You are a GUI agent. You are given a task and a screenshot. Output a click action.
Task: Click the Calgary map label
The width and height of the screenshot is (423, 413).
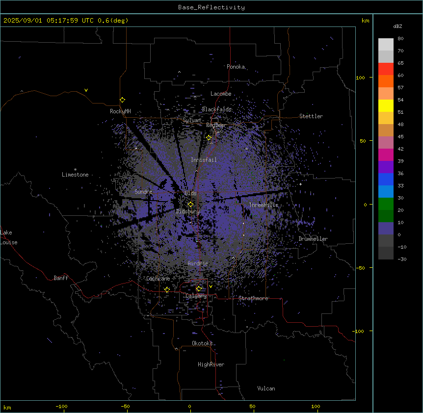point(196,296)
